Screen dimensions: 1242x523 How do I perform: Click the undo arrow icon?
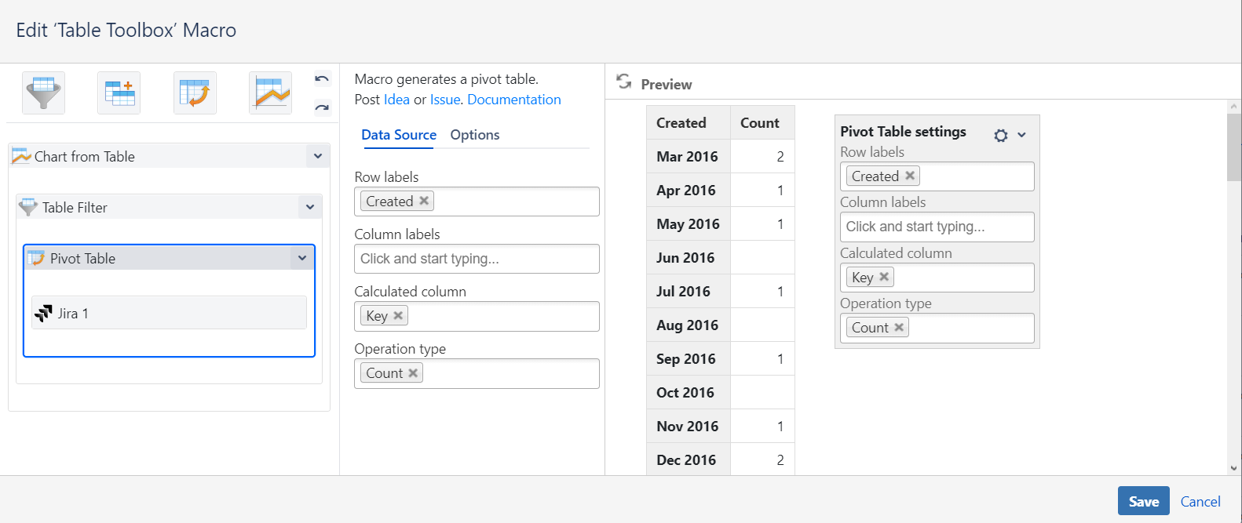click(322, 79)
